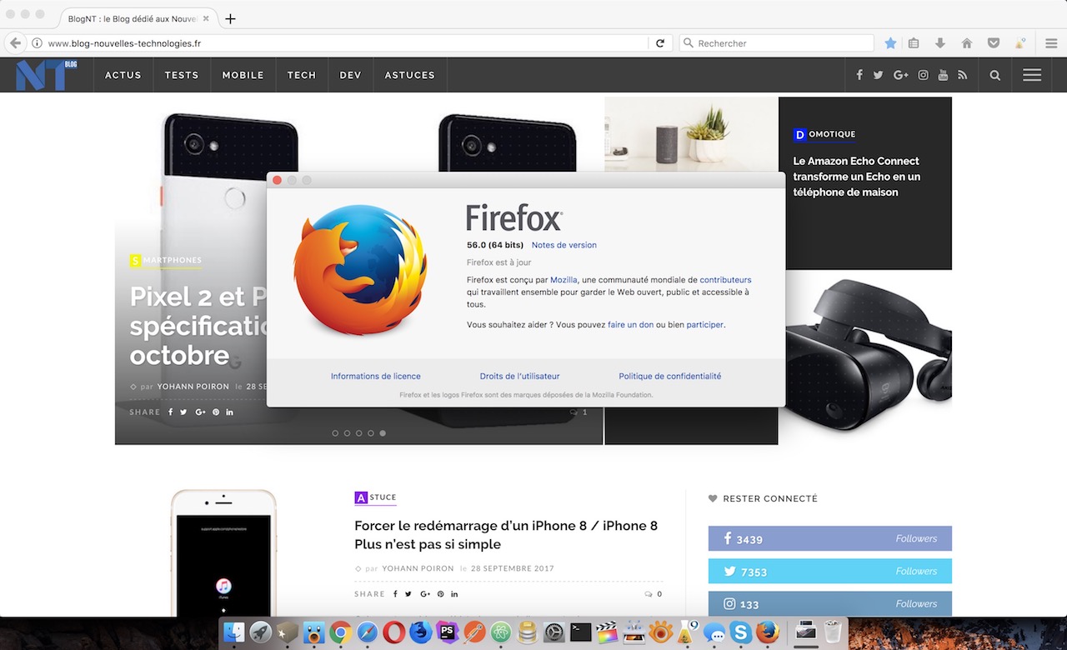Click 'Politique de confidentialité' link
Viewport: 1067px width, 650px height.
[x=669, y=377]
